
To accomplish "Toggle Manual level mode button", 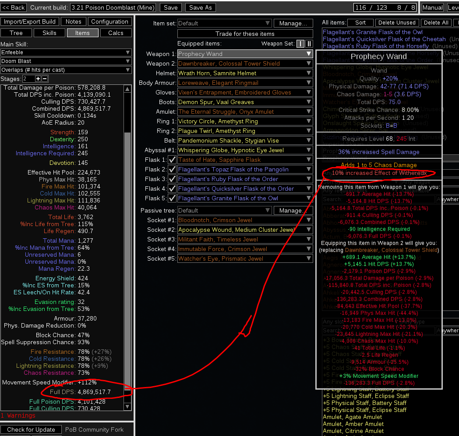I will [x=432, y=7].
